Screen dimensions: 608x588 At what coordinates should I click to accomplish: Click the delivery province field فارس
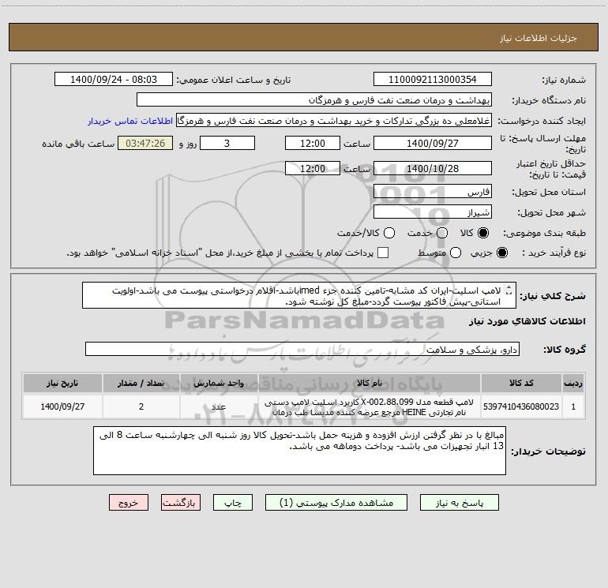pyautogui.click(x=433, y=192)
